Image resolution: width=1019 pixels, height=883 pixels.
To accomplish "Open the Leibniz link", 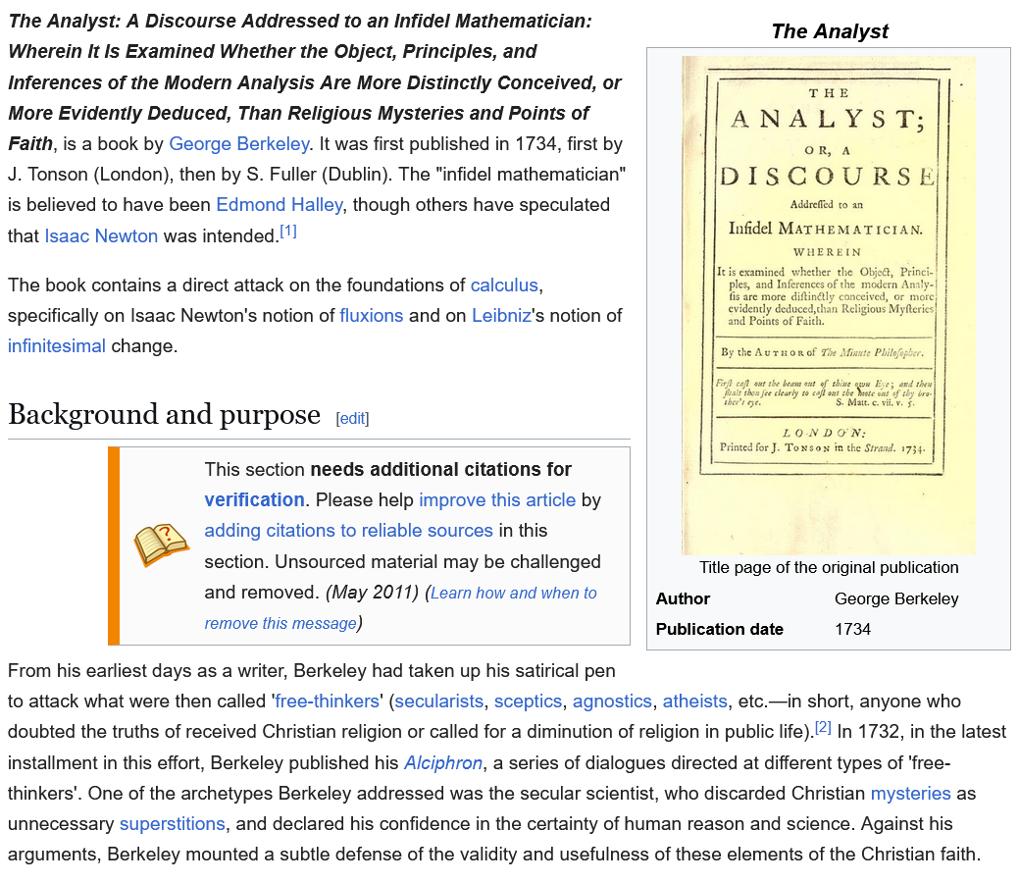I will point(501,316).
